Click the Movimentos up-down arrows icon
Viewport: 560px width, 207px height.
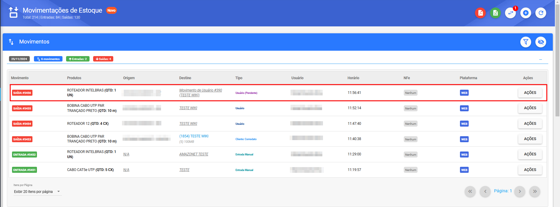(x=11, y=42)
